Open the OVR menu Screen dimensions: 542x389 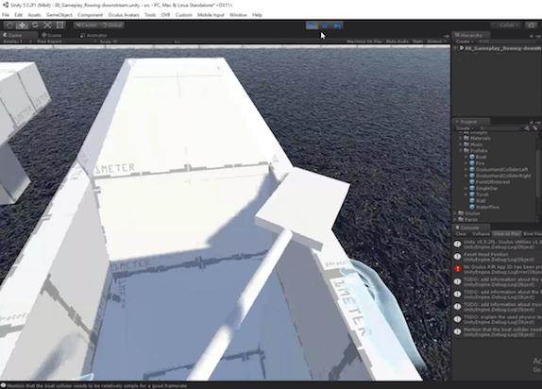165,15
